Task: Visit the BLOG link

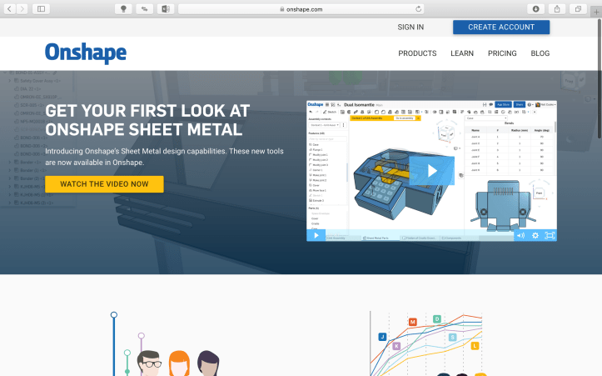Action: [x=540, y=53]
